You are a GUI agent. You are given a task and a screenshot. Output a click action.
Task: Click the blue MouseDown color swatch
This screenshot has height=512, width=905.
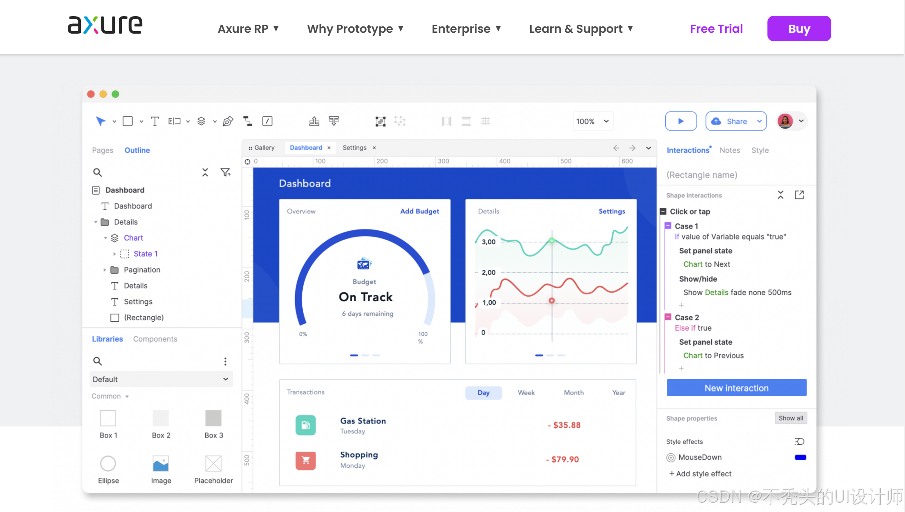(800, 458)
